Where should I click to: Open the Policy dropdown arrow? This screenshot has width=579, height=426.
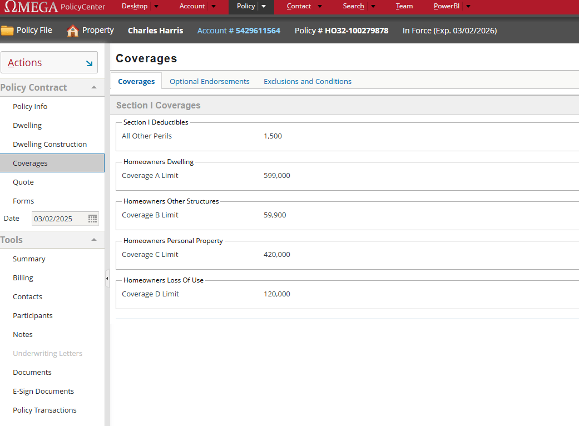click(x=264, y=6)
